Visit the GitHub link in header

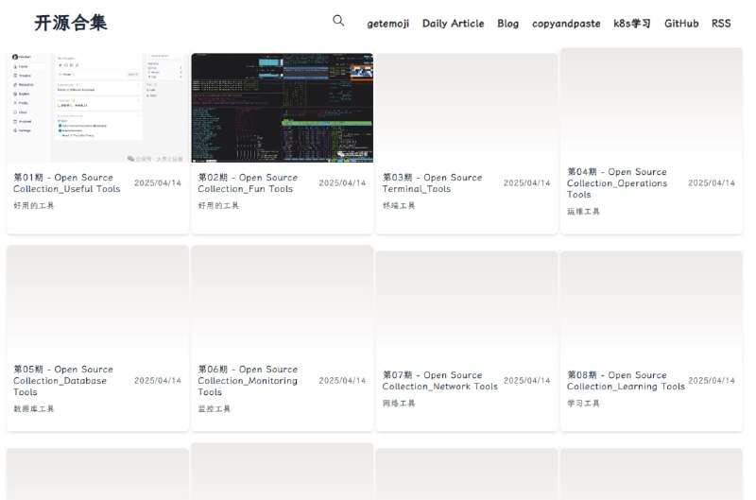(x=680, y=24)
